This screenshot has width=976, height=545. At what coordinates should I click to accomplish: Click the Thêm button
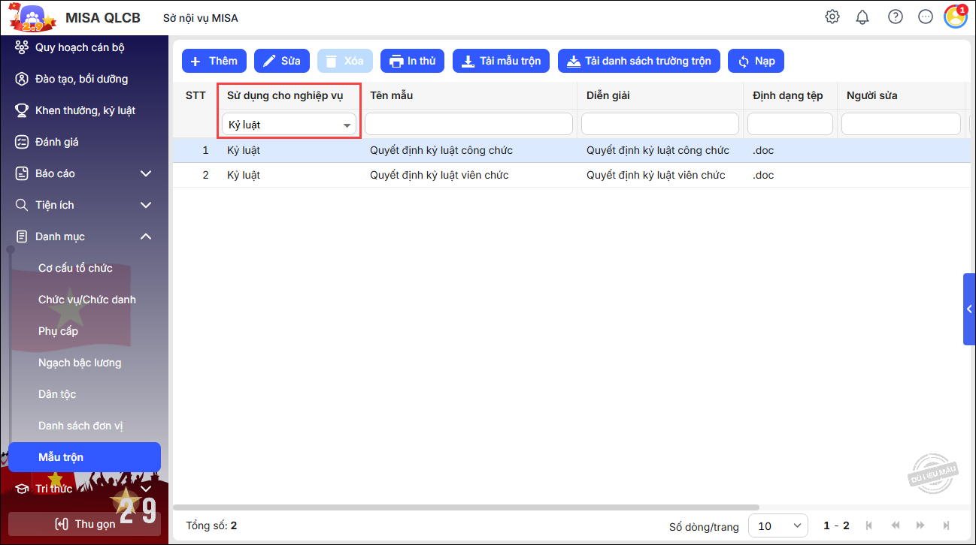click(214, 61)
